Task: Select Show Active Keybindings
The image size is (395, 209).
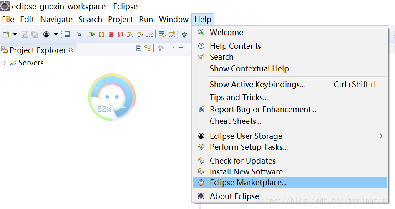Action: point(290,84)
